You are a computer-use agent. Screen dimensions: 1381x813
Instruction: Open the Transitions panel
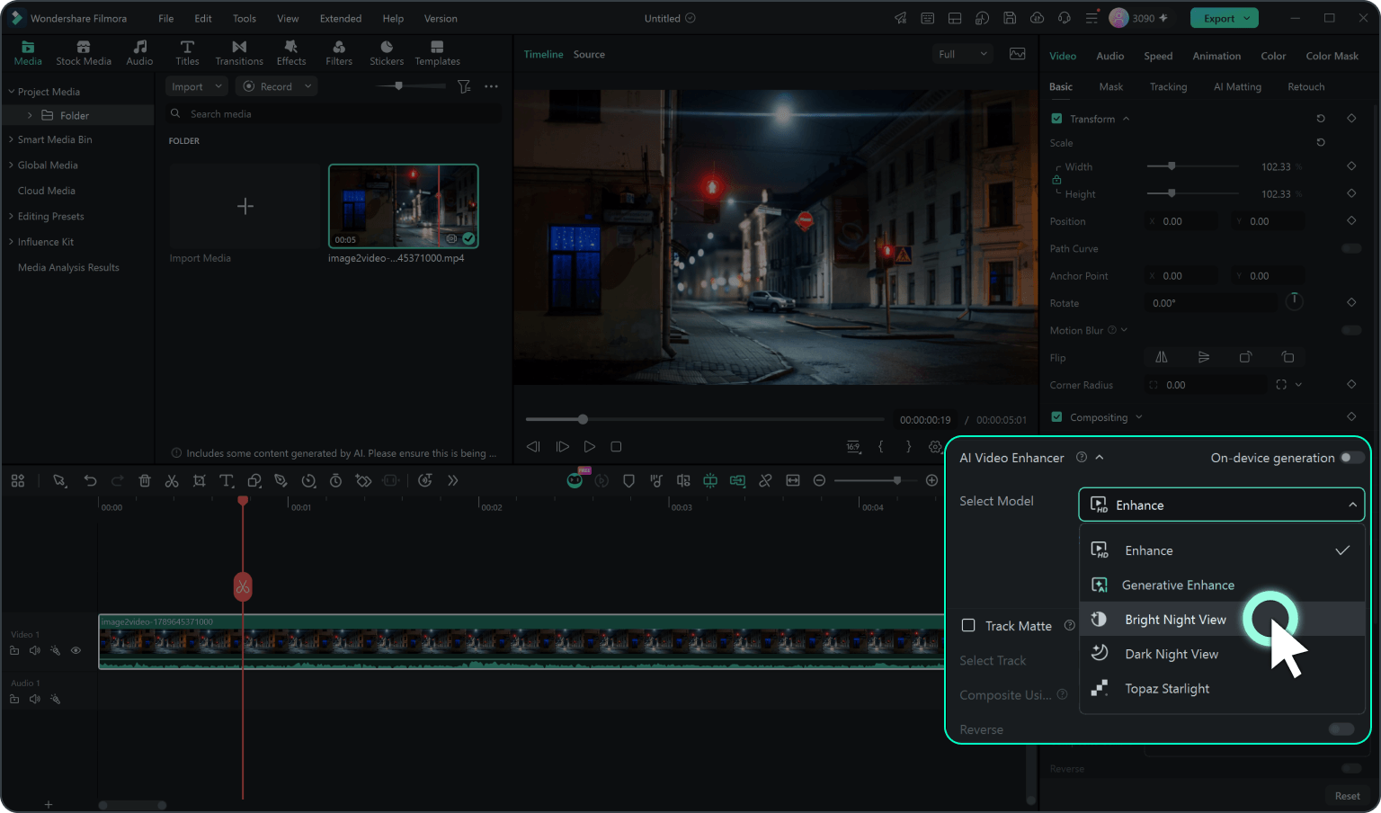(239, 53)
